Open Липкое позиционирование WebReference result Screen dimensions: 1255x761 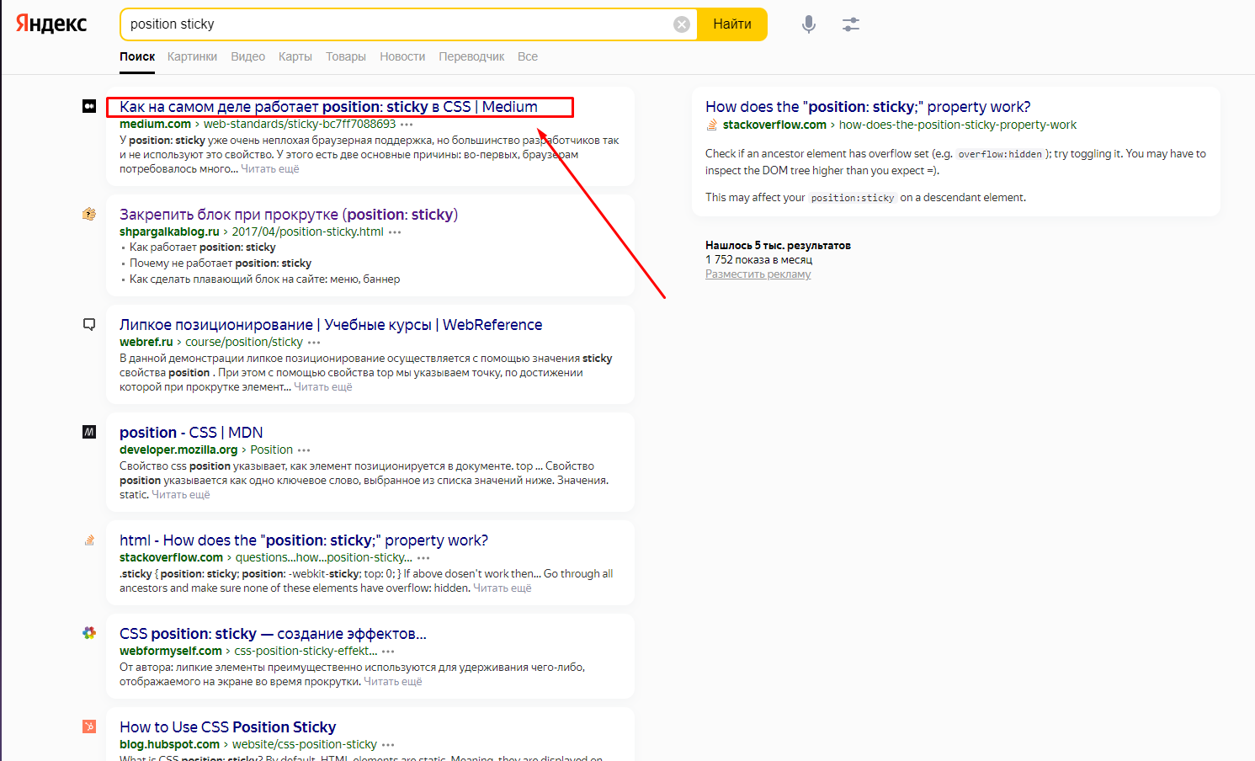331,325
